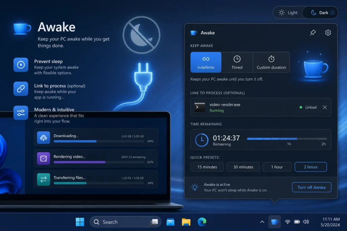
Task: Remove linked video-render.exe process with X
Action: point(325,107)
